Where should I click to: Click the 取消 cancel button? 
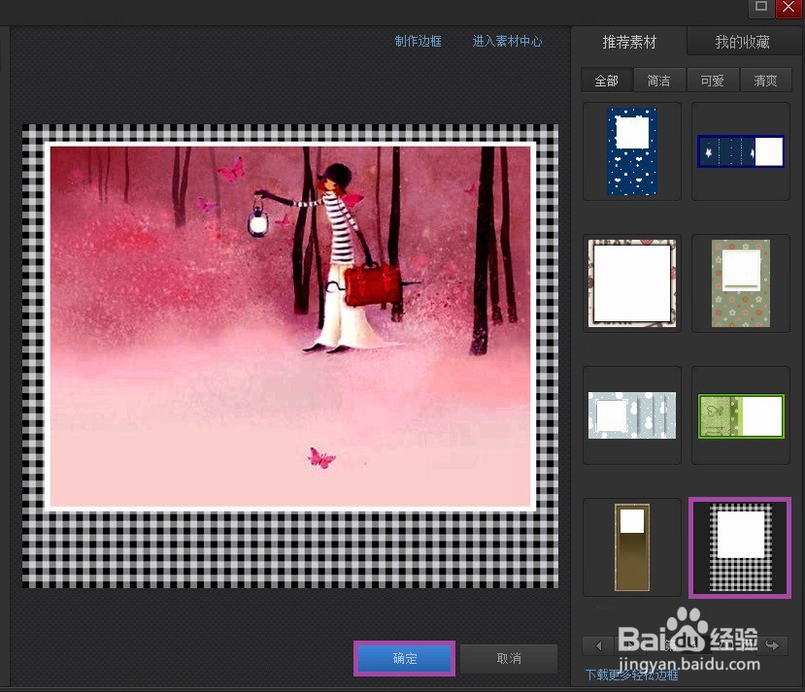point(509,658)
